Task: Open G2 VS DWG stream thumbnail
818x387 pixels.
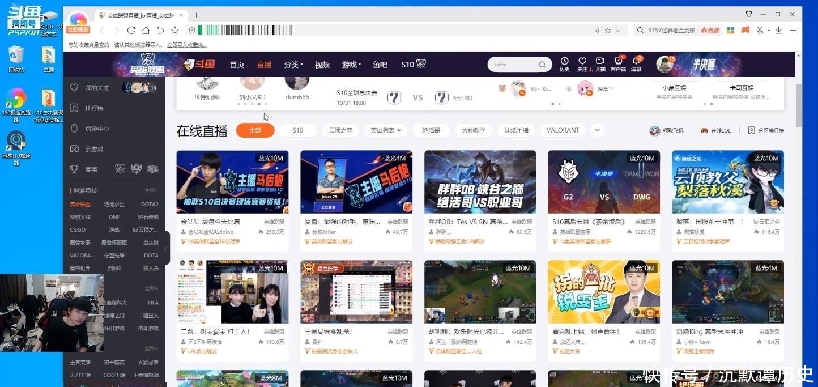Action: 604,182
